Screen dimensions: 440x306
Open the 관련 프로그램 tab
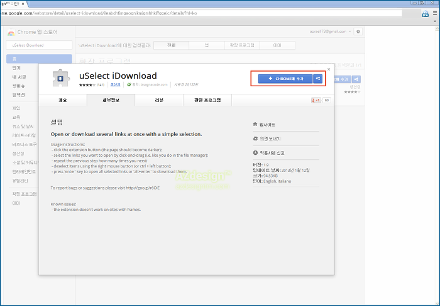click(207, 100)
